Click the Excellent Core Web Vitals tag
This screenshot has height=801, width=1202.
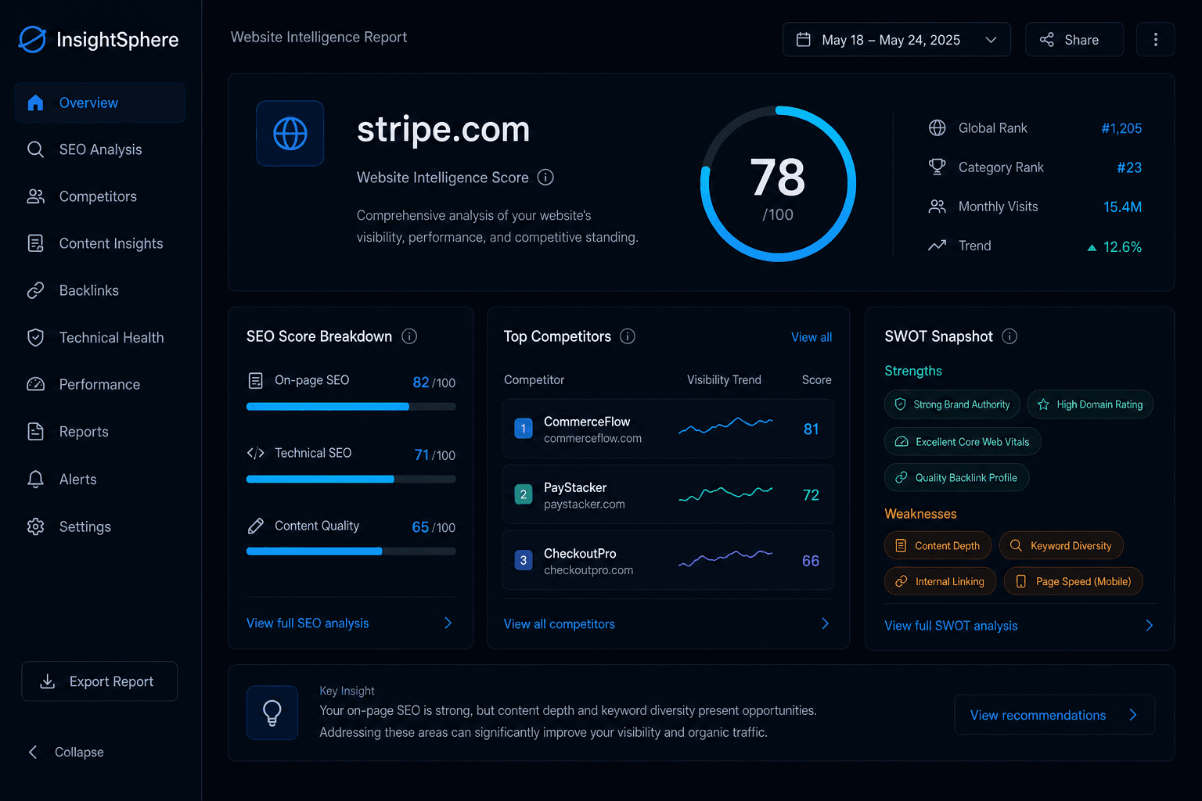pyautogui.click(x=963, y=441)
